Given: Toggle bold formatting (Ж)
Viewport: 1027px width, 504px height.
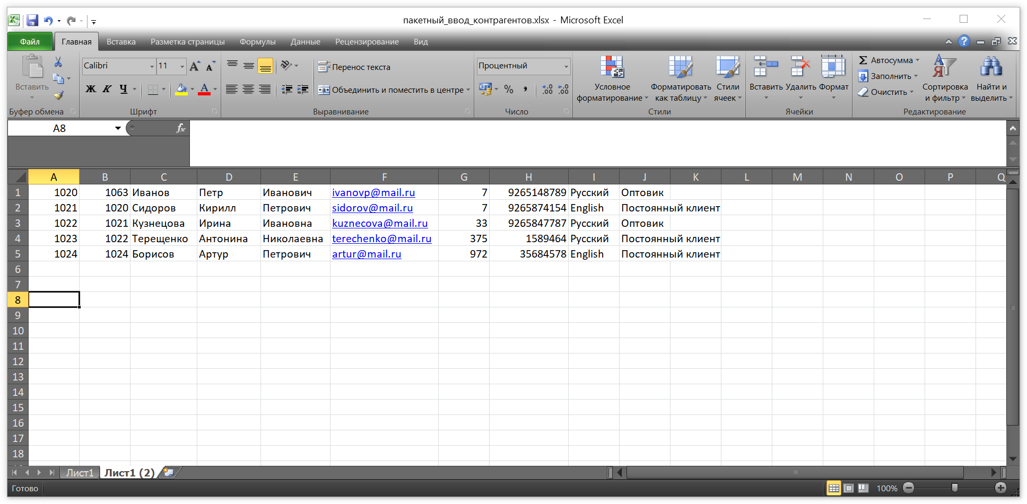Looking at the screenshot, I should point(91,90).
